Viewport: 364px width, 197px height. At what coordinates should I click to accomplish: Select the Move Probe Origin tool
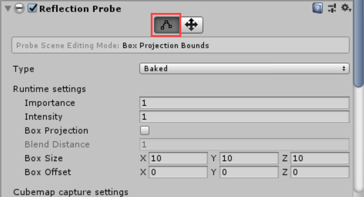pyautogui.click(x=191, y=25)
